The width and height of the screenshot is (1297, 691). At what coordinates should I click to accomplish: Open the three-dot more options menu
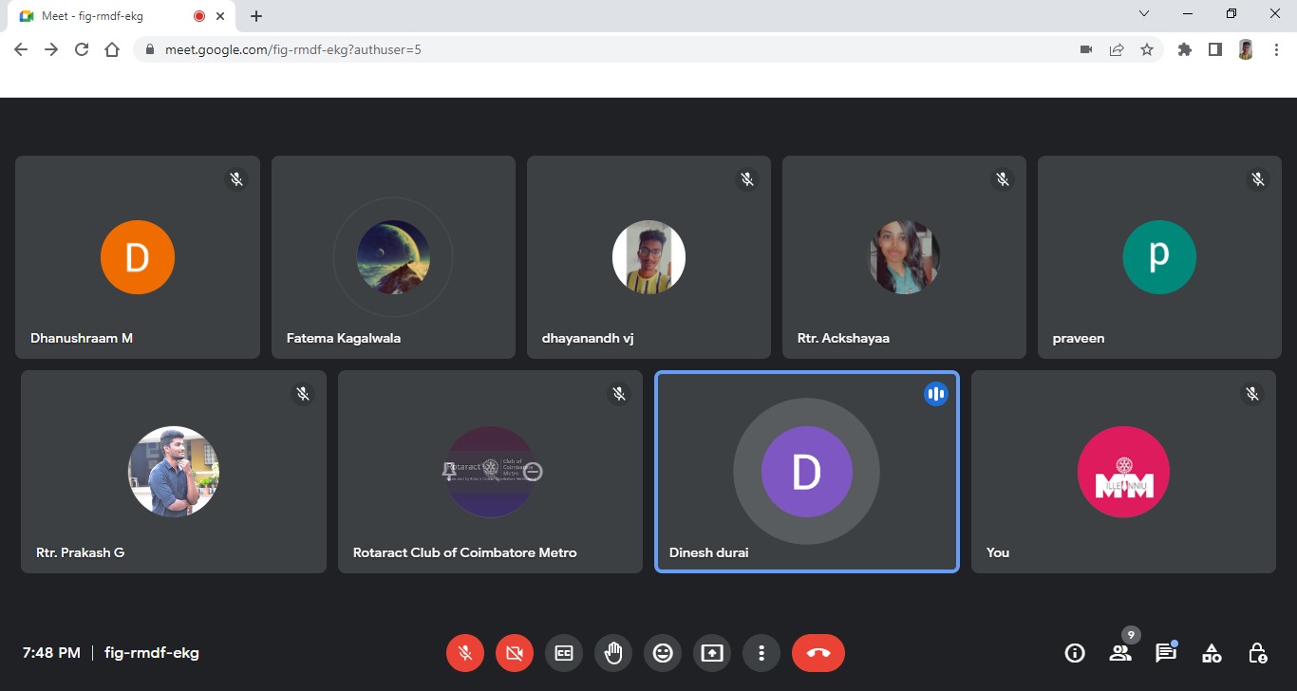(x=761, y=653)
